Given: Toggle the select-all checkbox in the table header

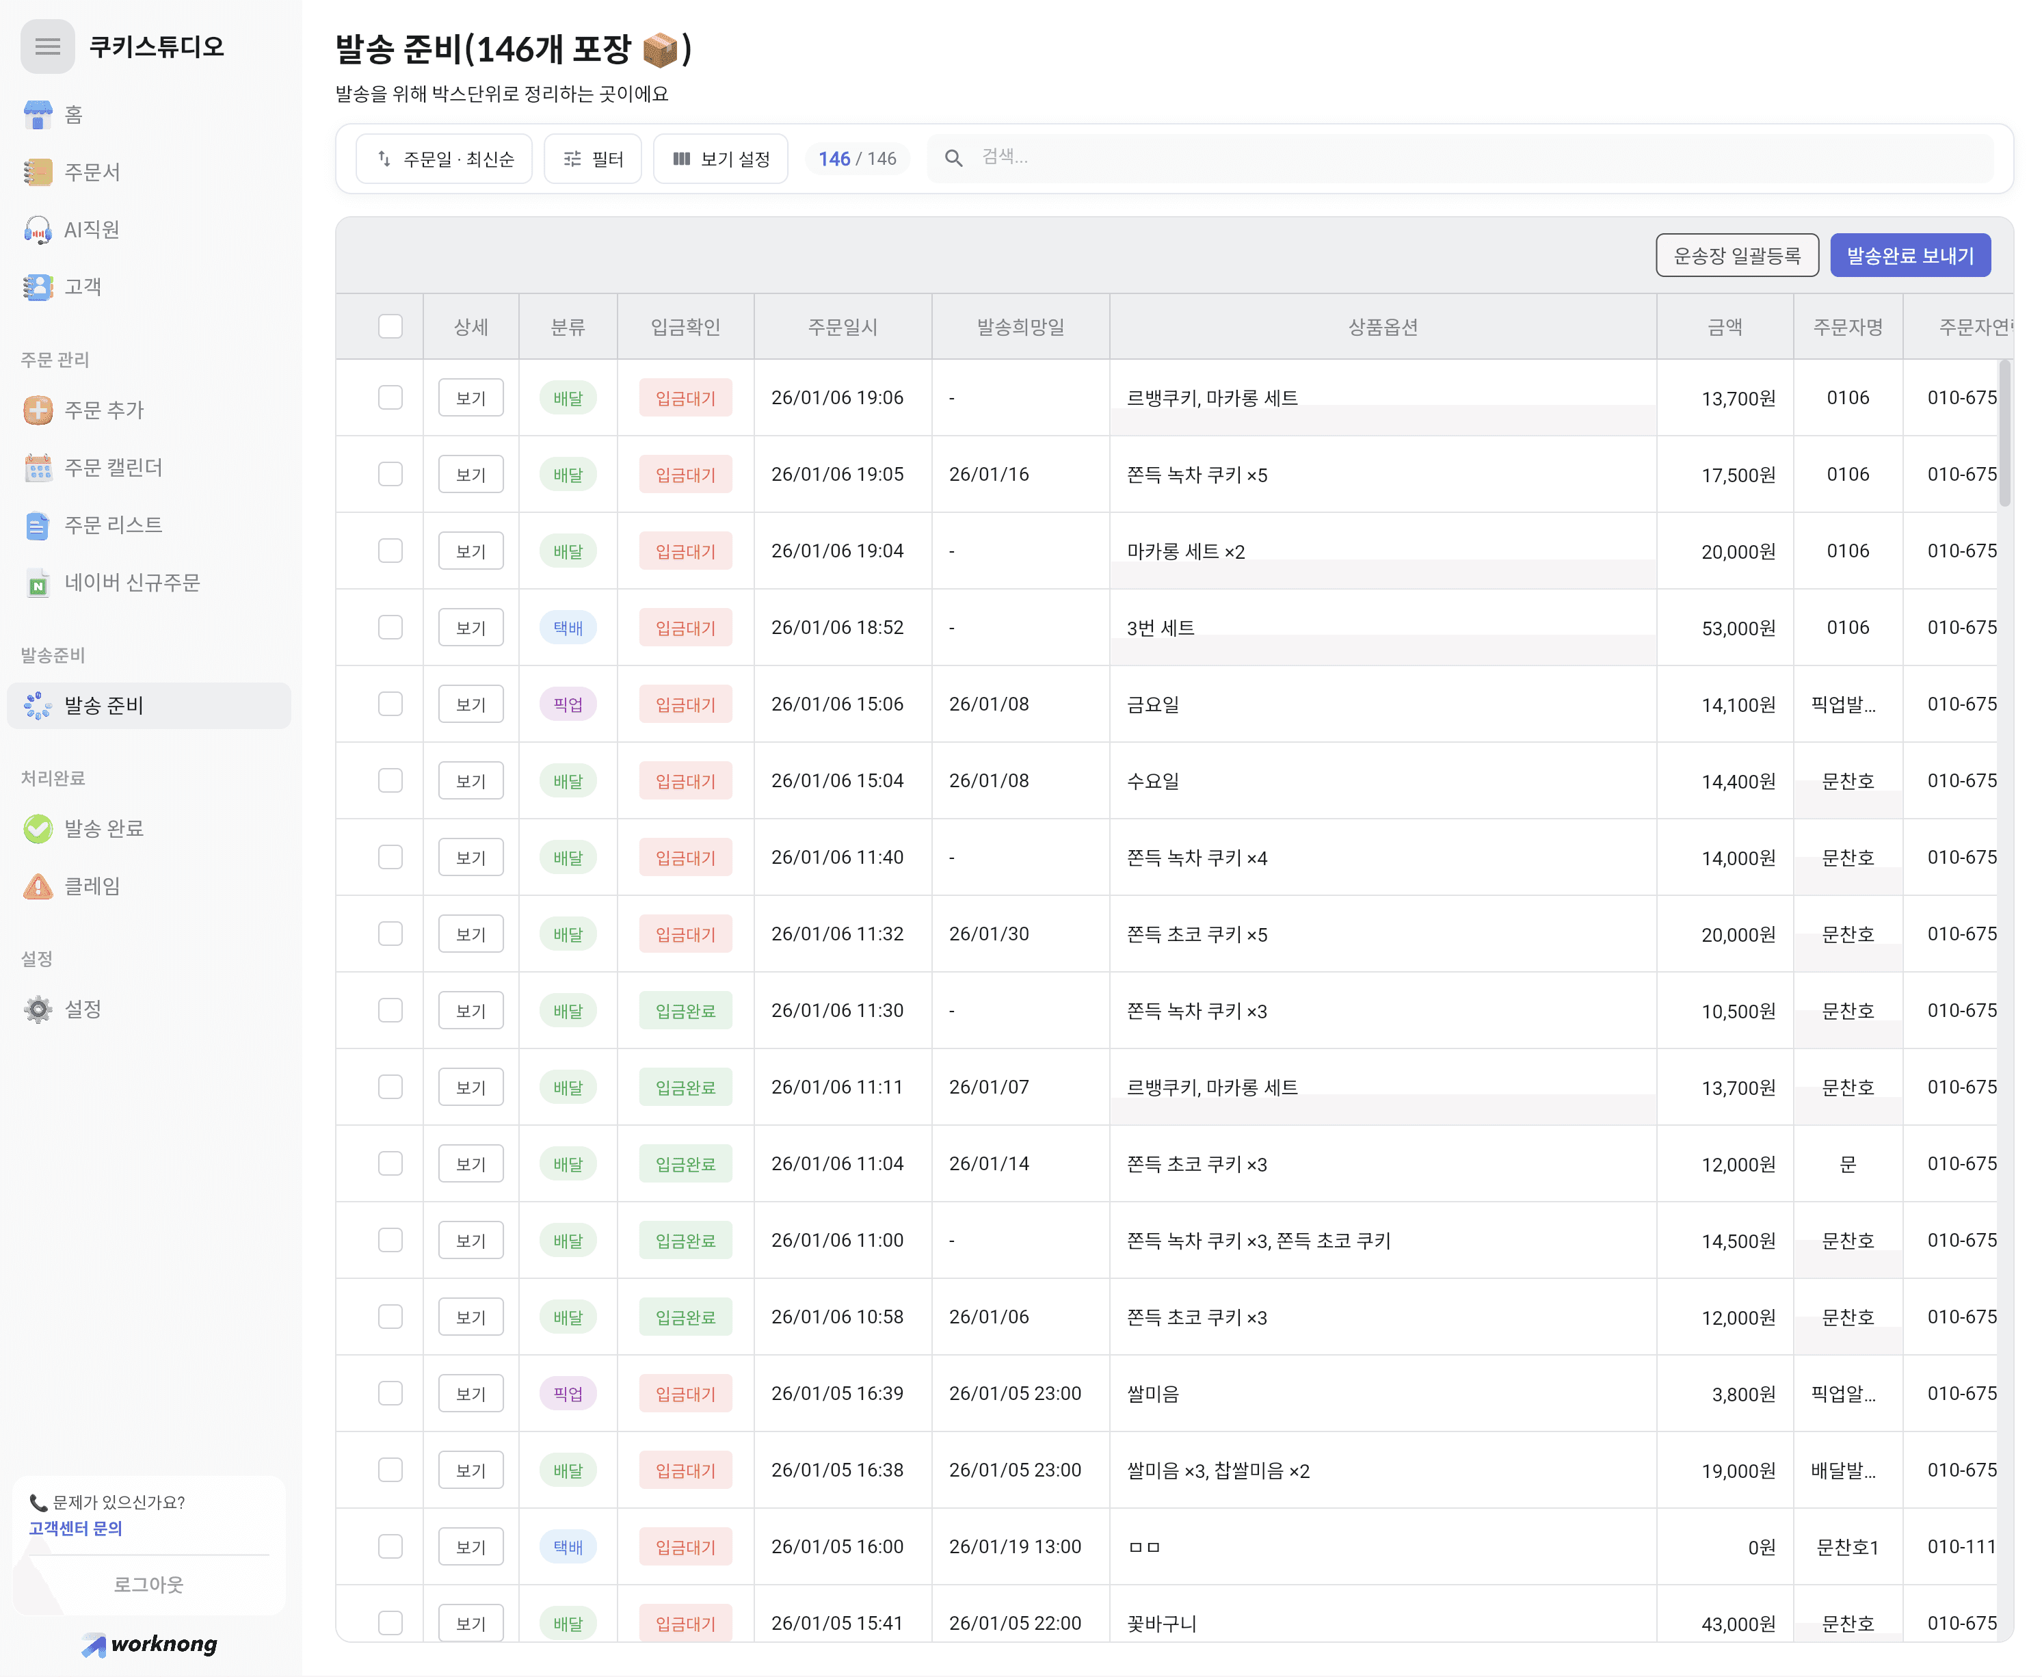Looking at the screenshot, I should click(x=390, y=326).
